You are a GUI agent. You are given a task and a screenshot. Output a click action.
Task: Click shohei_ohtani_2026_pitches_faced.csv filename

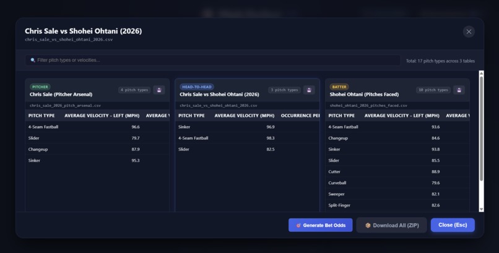coord(368,106)
